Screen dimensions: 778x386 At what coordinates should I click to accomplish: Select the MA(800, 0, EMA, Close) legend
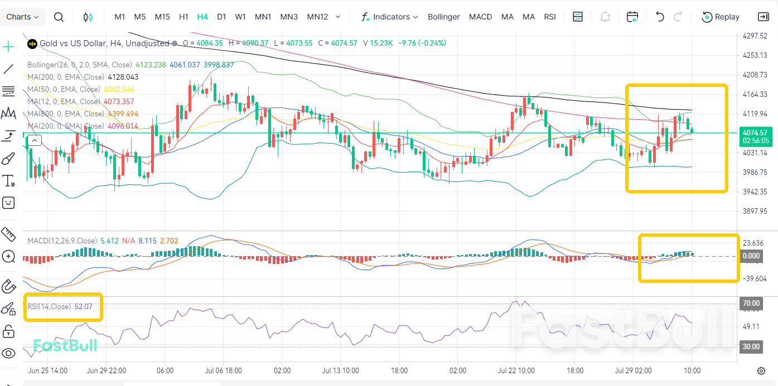click(66, 114)
